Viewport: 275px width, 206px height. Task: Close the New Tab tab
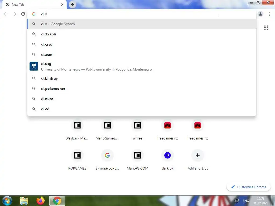coord(62,5)
